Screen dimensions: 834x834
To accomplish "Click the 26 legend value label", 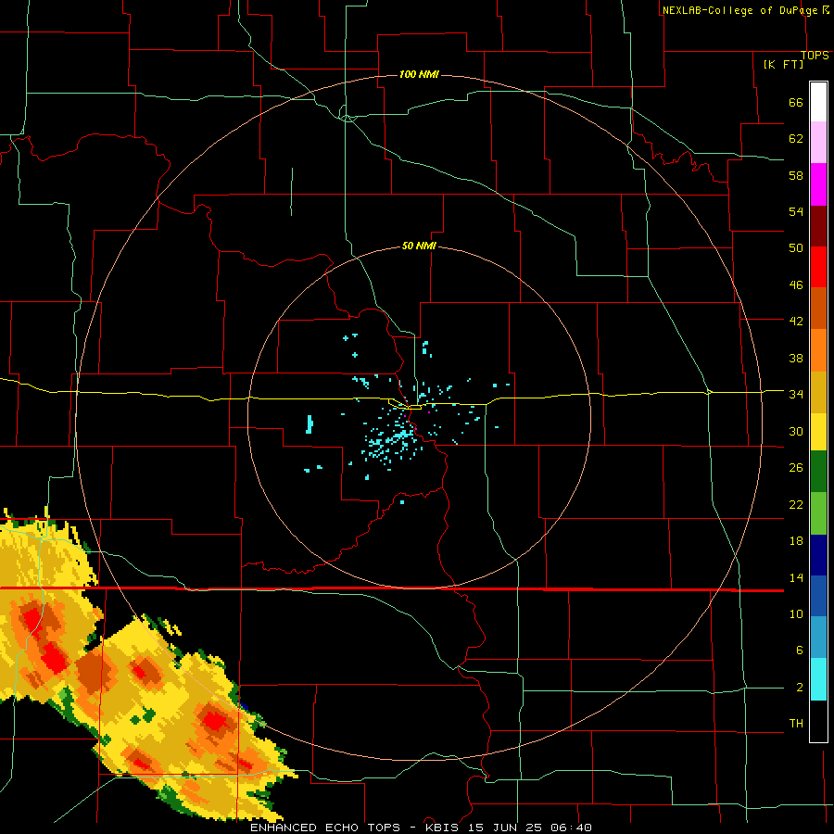I will (796, 468).
